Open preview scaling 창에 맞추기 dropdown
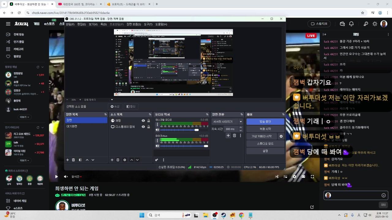This screenshot has width=392, height=220. 99,100
